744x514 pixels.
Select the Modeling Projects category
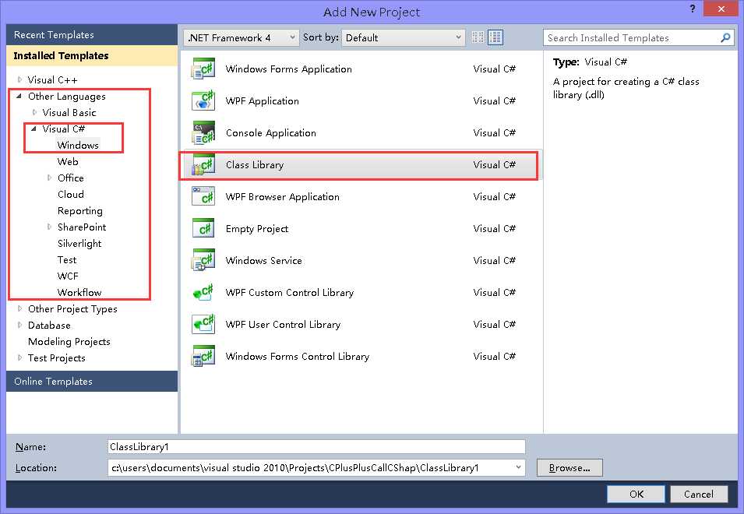(69, 341)
